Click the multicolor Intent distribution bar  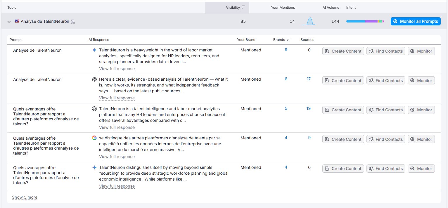[365, 21]
